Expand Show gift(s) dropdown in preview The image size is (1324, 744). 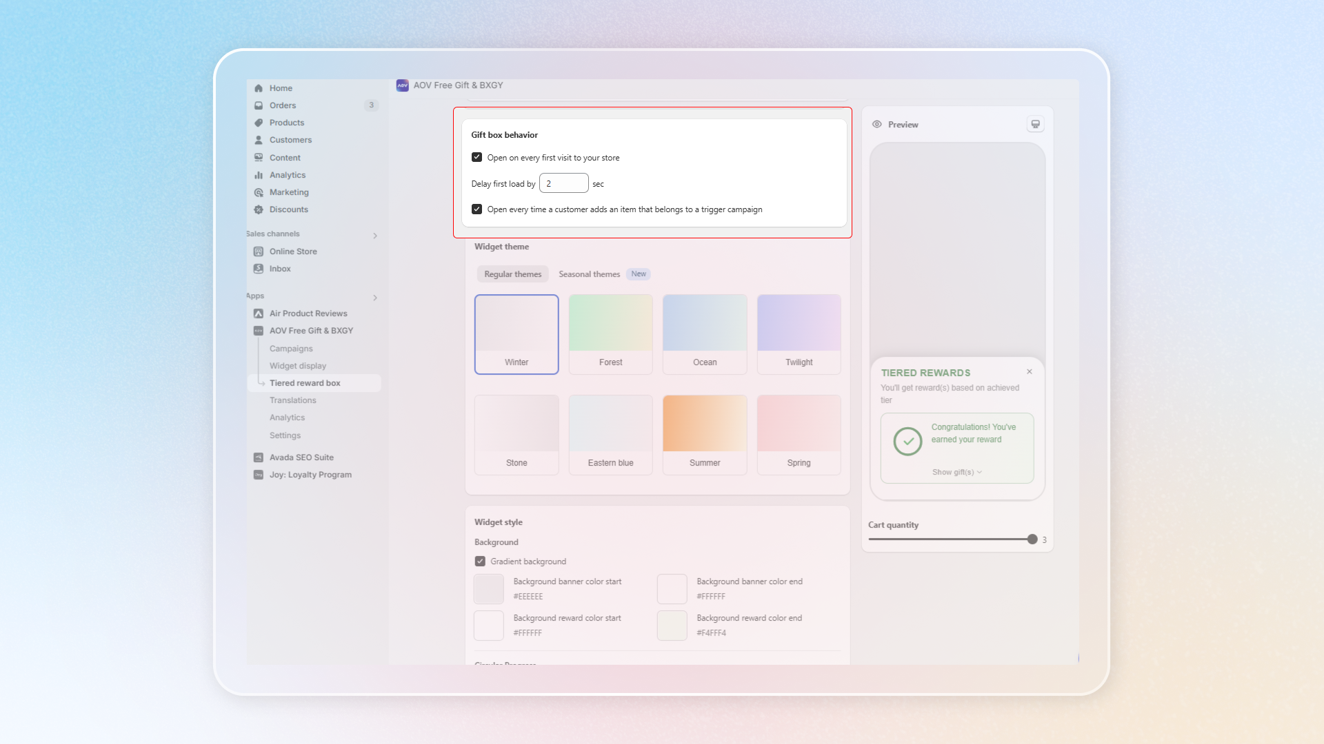pos(957,472)
